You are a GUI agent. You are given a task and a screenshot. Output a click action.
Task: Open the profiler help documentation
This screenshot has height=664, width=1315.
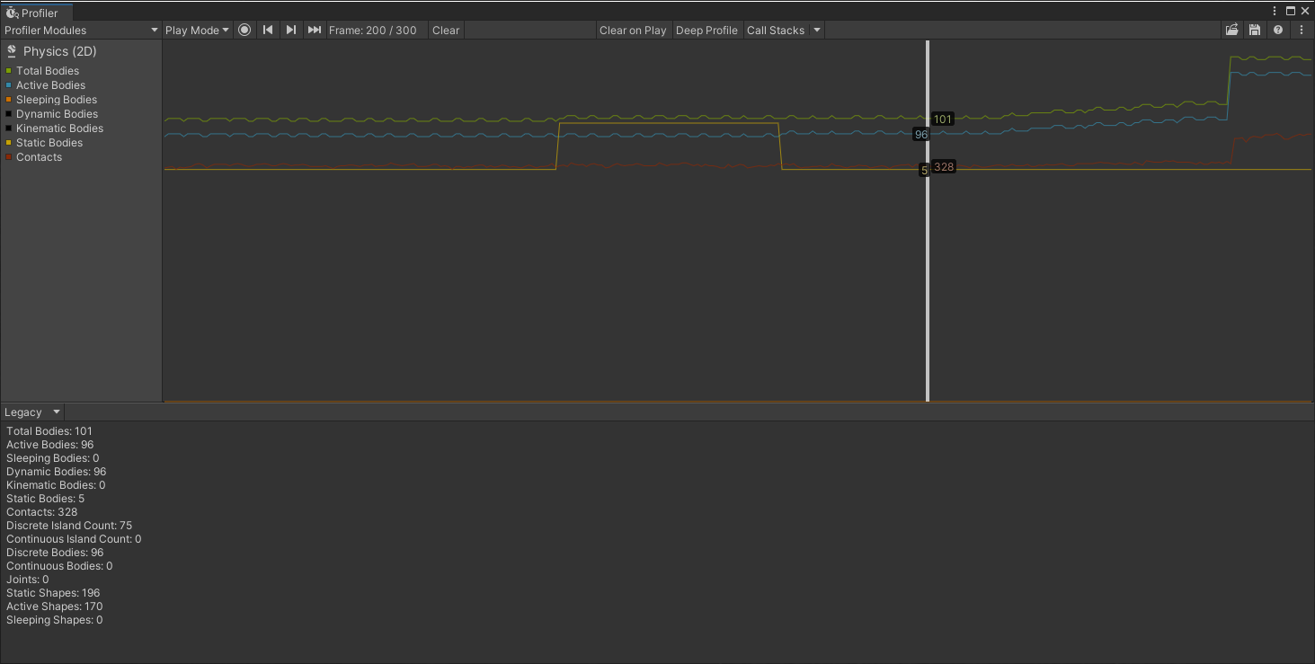pos(1278,30)
